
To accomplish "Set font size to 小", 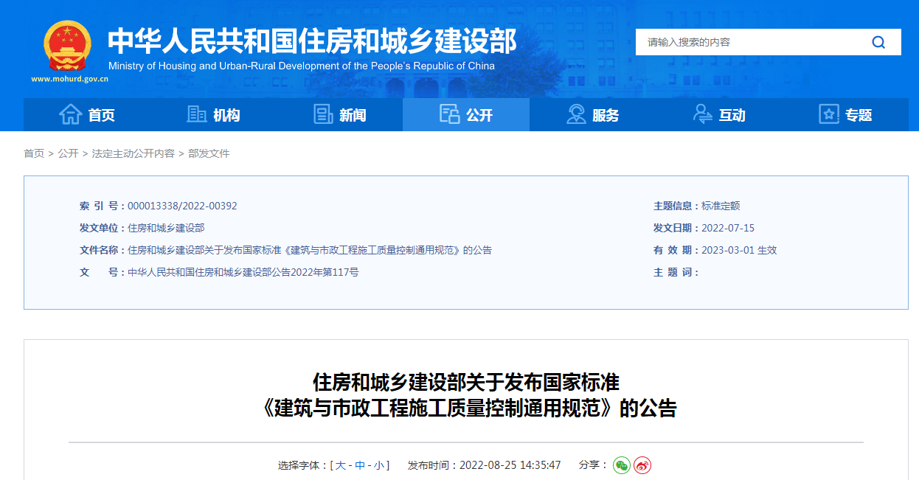I will coord(378,465).
